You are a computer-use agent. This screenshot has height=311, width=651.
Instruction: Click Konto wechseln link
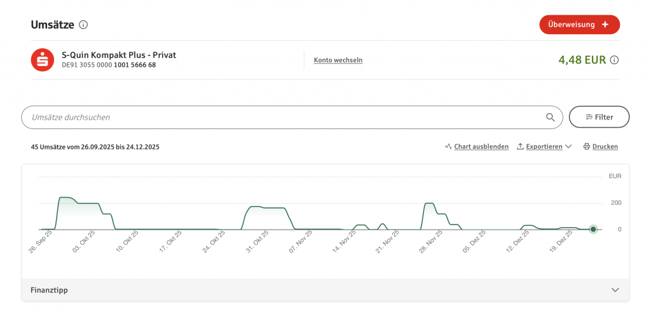[x=338, y=60]
